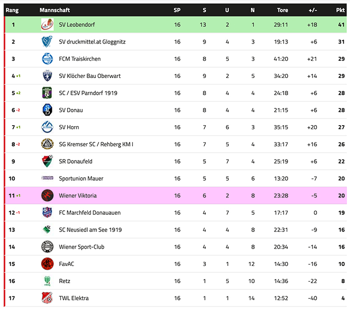The image size is (350, 310).
Task: Click the SV Donau club badge
Action: 47,110
